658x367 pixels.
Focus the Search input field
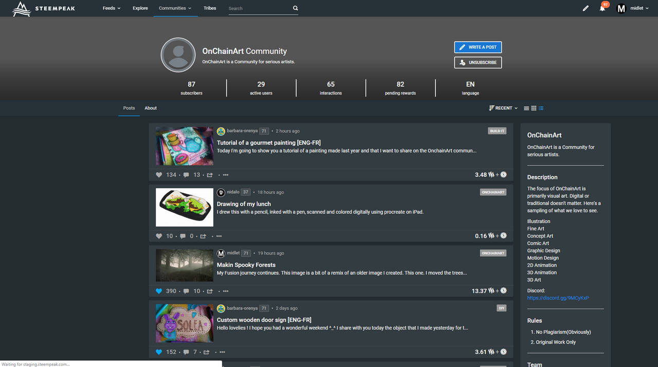pos(260,8)
